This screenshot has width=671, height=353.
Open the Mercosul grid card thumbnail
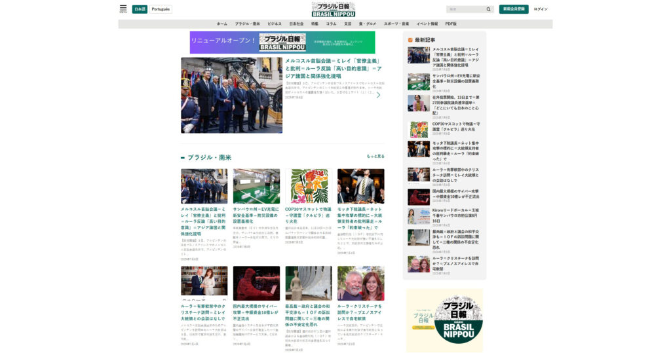(x=204, y=186)
